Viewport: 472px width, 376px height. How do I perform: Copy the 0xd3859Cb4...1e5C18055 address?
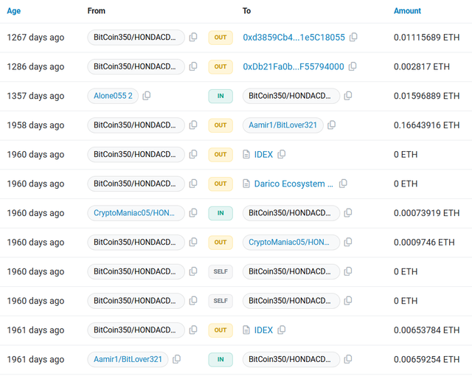(353, 37)
